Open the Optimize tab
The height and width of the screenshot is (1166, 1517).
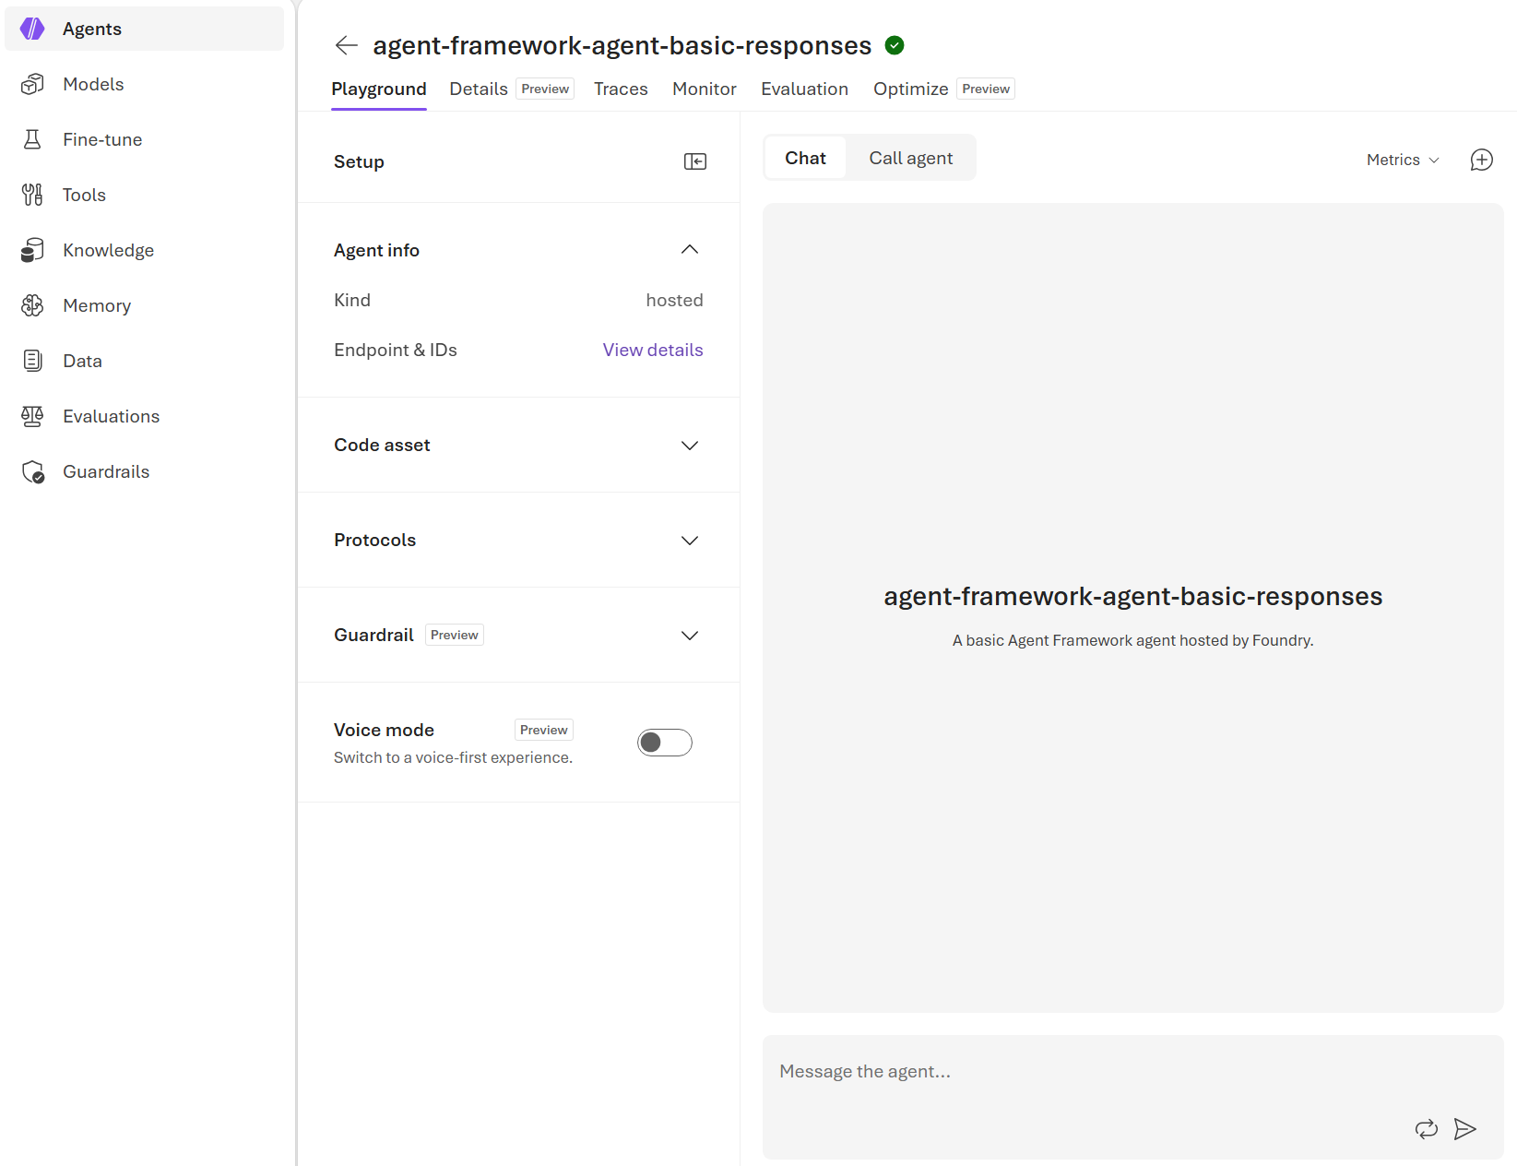[x=911, y=89]
